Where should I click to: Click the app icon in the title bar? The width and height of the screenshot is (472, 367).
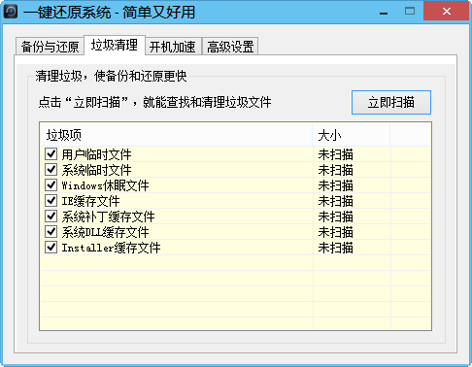point(11,12)
